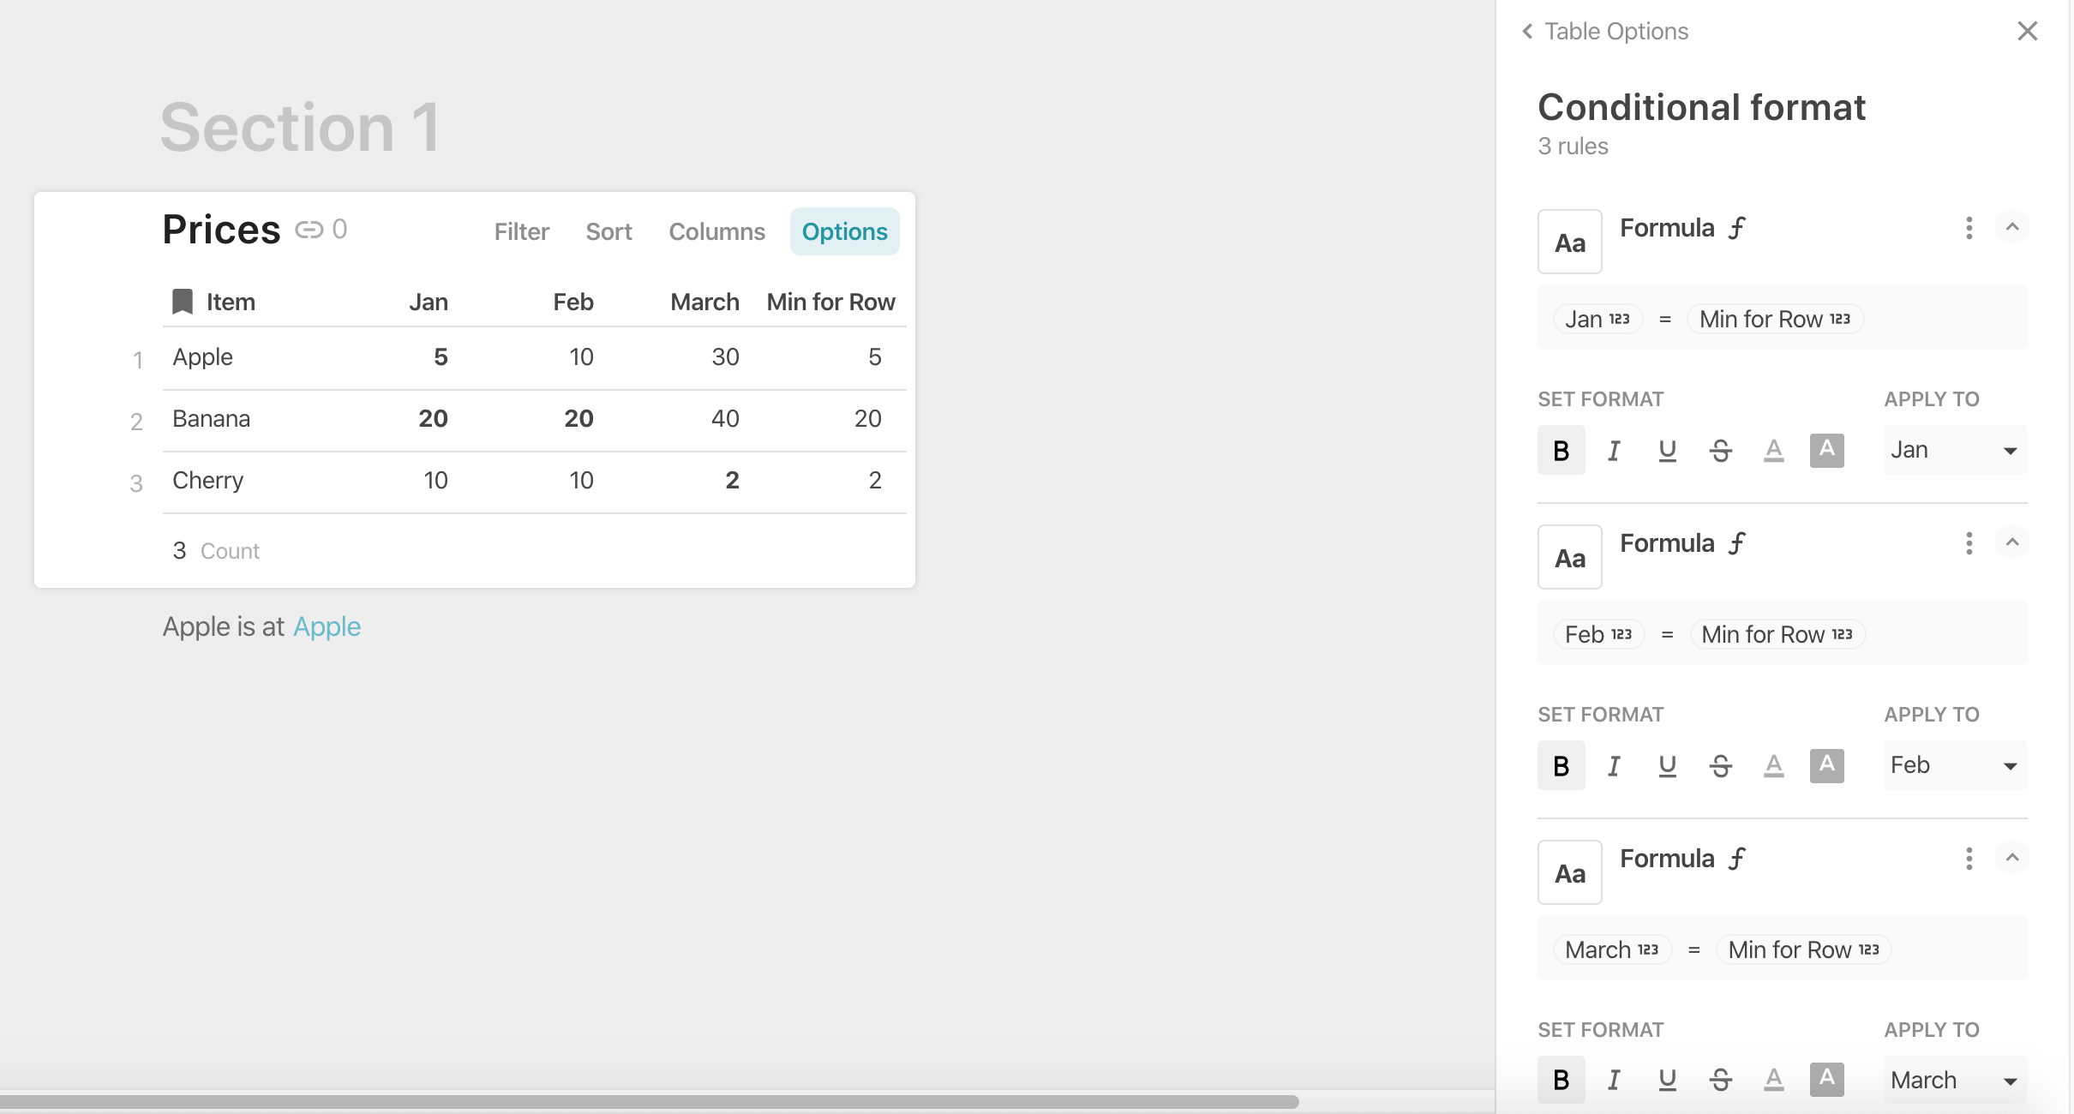Toggle bold in the Feb rule format

(x=1561, y=766)
